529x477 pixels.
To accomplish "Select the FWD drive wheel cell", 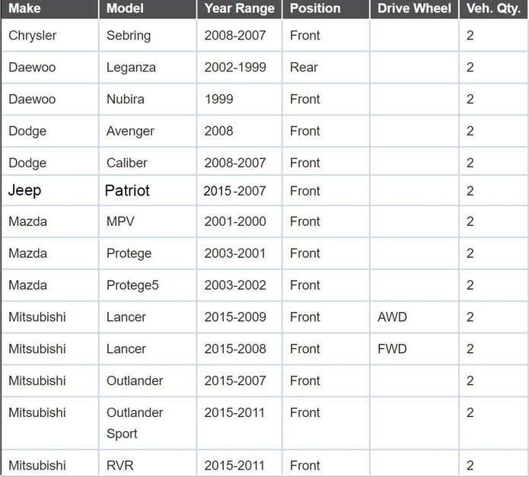I will pos(414,349).
